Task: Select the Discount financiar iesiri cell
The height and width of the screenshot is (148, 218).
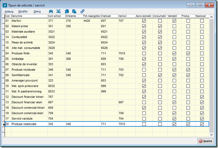Action: coord(29,102)
